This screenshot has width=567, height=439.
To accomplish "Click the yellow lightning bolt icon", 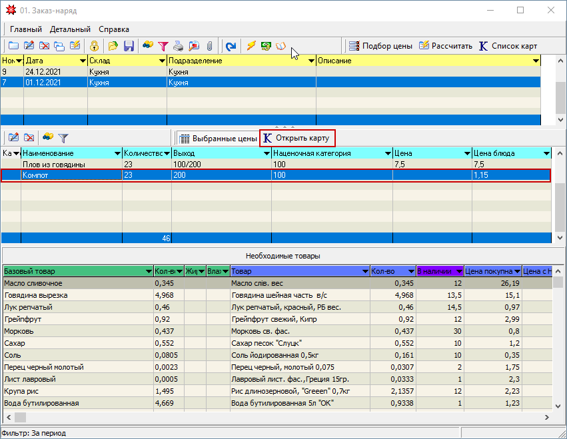I will pyautogui.click(x=251, y=47).
